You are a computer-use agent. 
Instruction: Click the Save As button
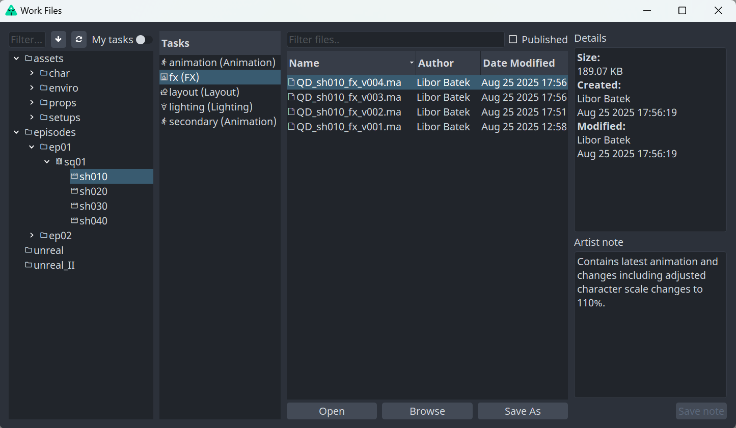[x=522, y=411]
